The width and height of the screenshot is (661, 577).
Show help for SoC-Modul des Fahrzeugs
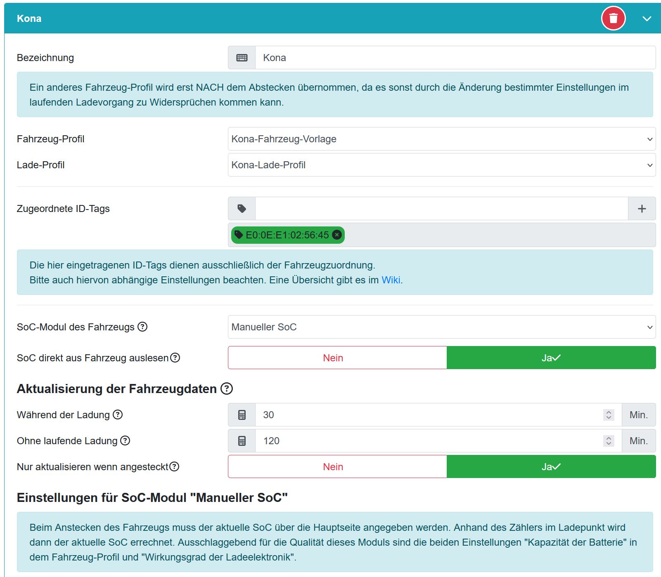(142, 327)
